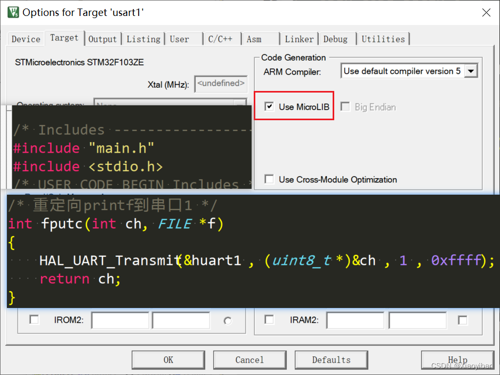Click the IRAM2 size field
Screen dimensions: 500x375
pyautogui.click(x=418, y=320)
